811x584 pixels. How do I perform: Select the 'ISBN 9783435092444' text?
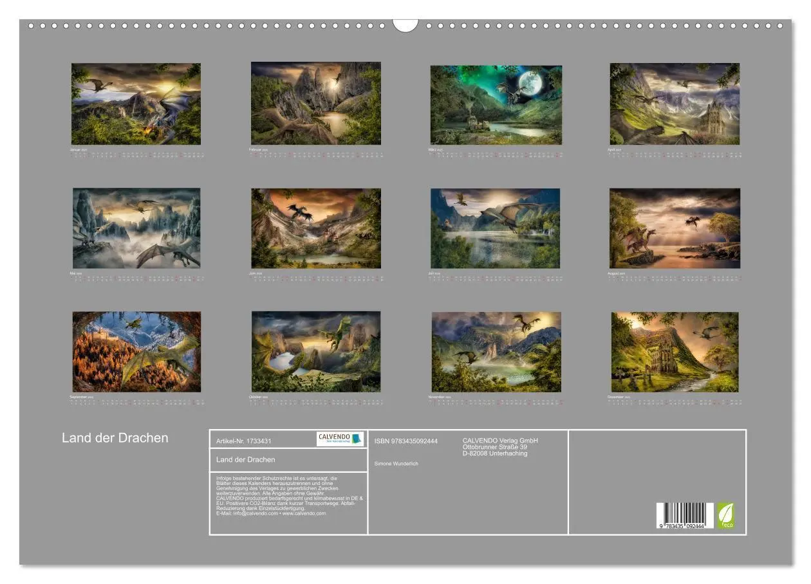[x=406, y=441]
